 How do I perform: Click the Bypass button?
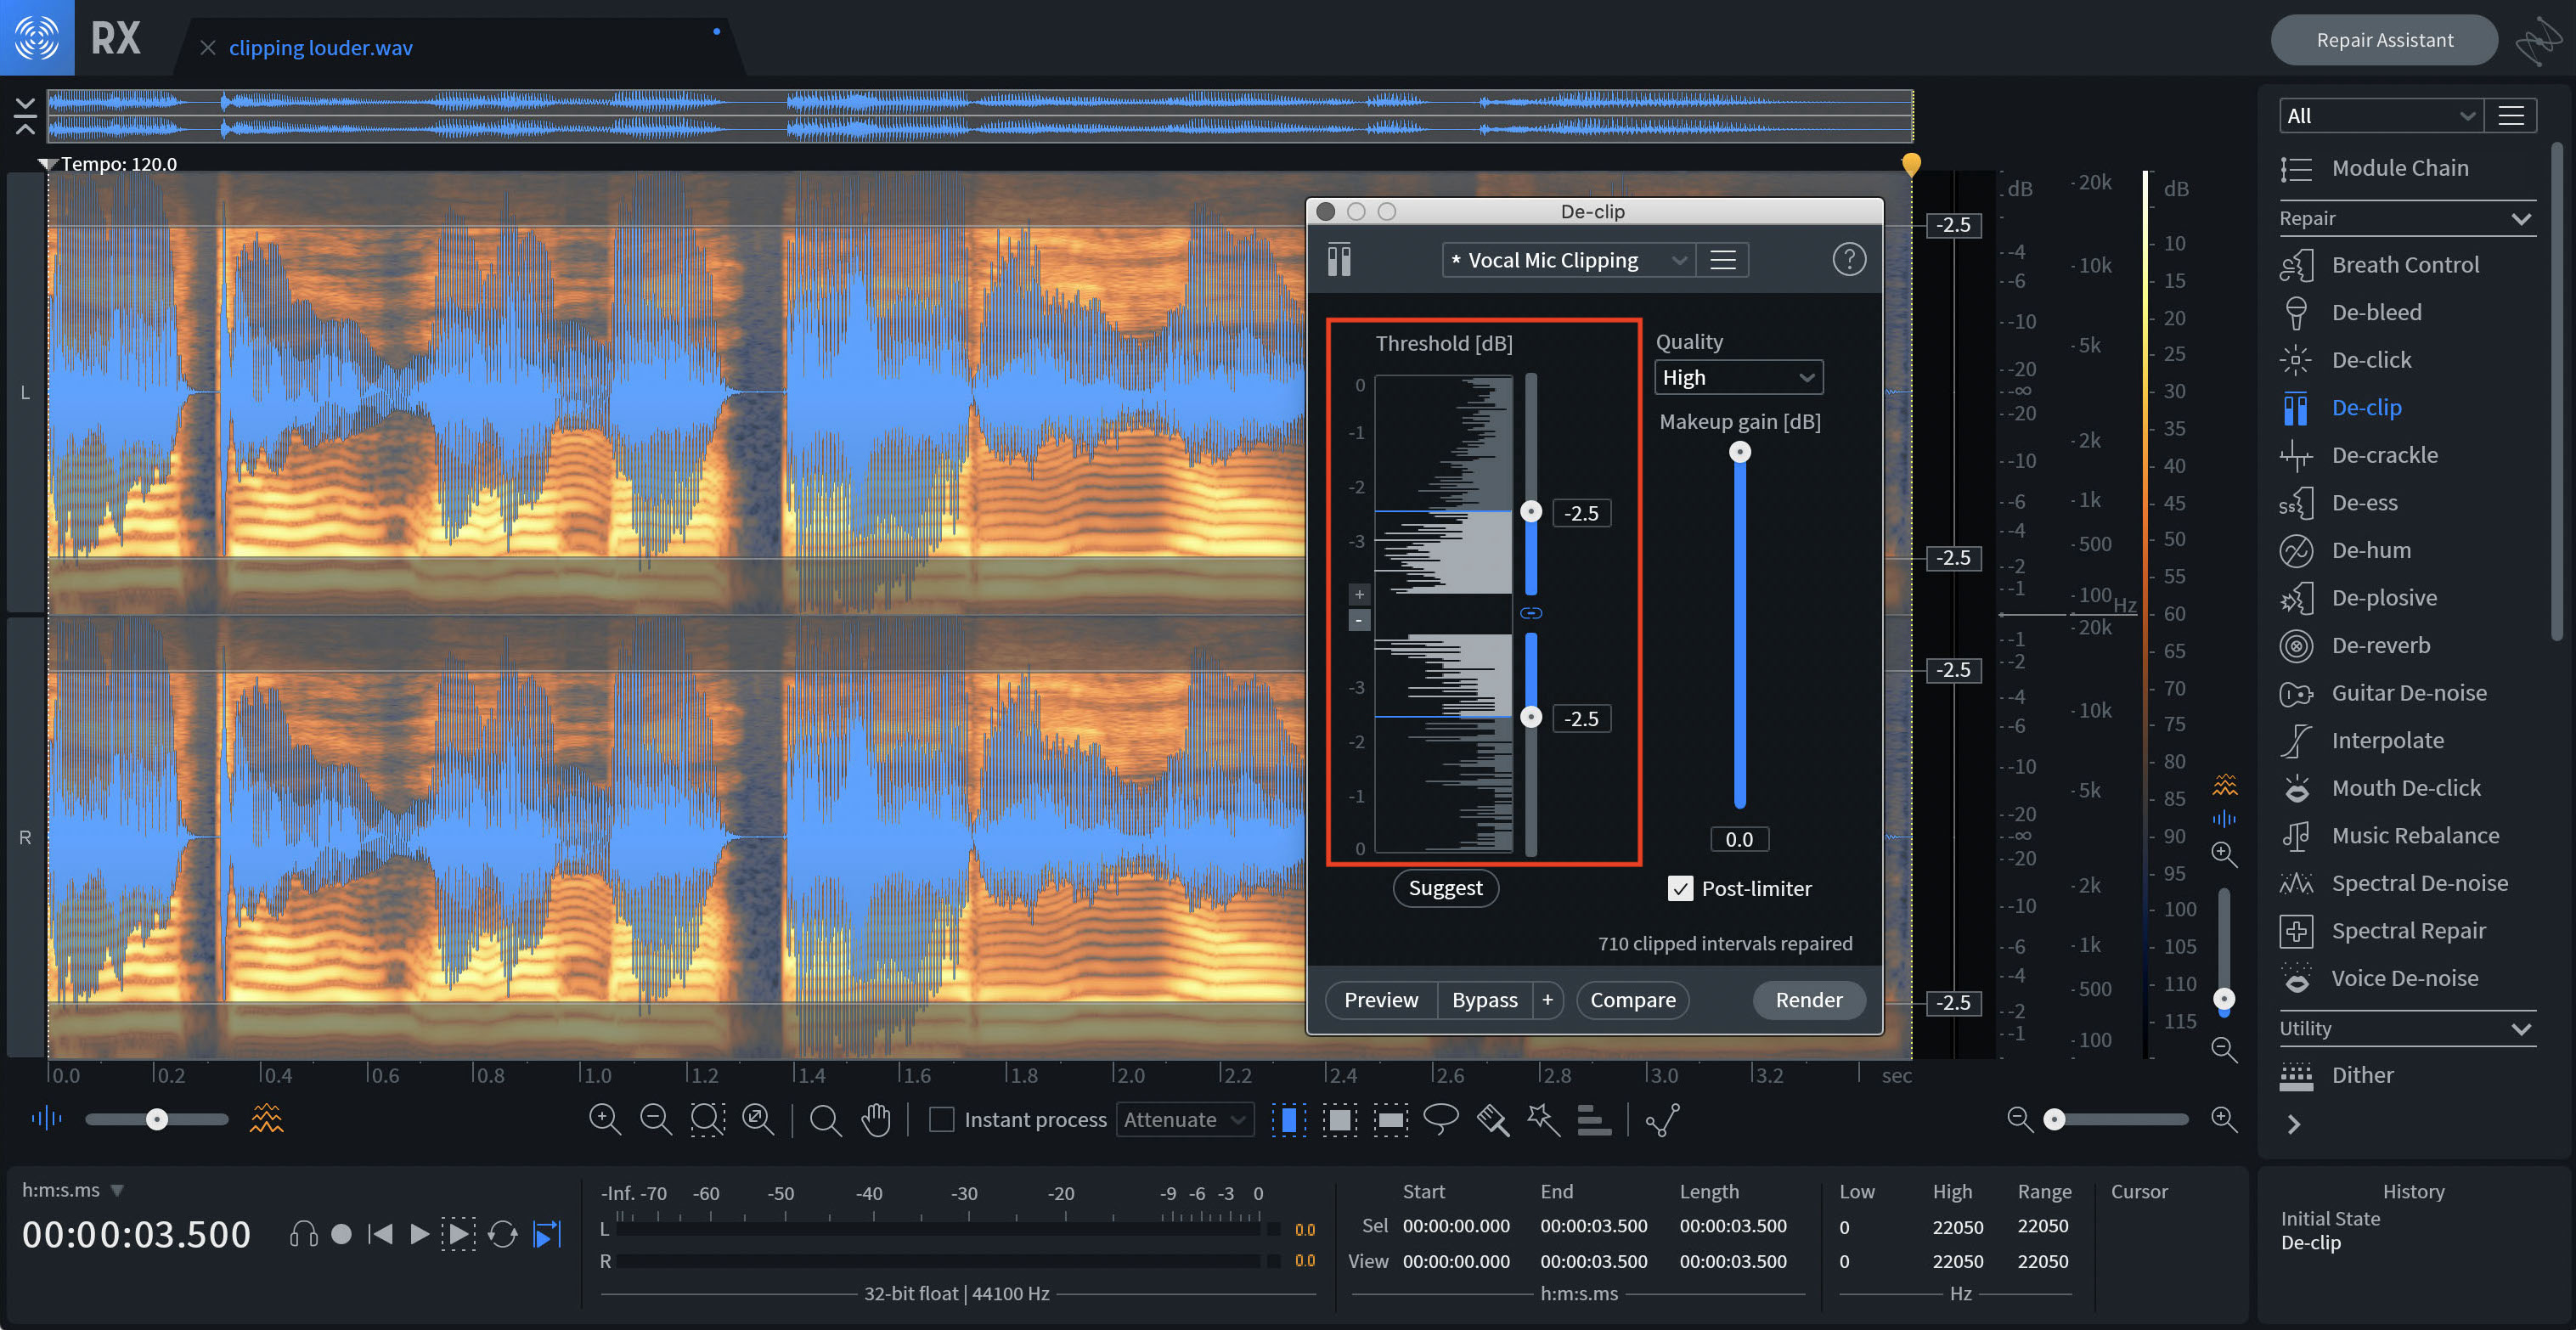[1484, 1000]
